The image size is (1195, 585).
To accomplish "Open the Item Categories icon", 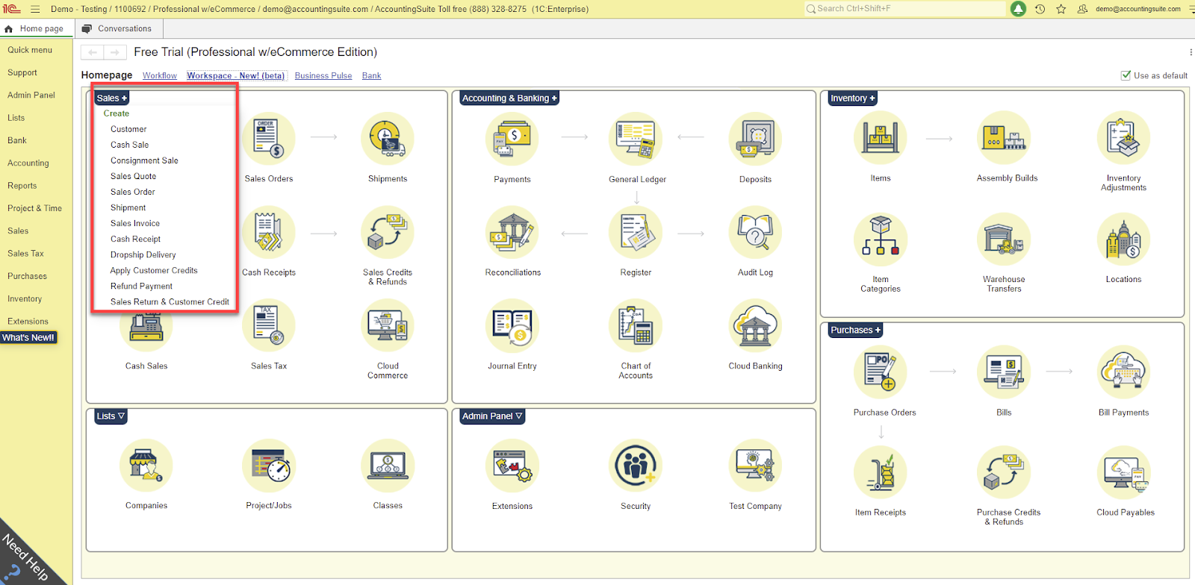I will [881, 240].
